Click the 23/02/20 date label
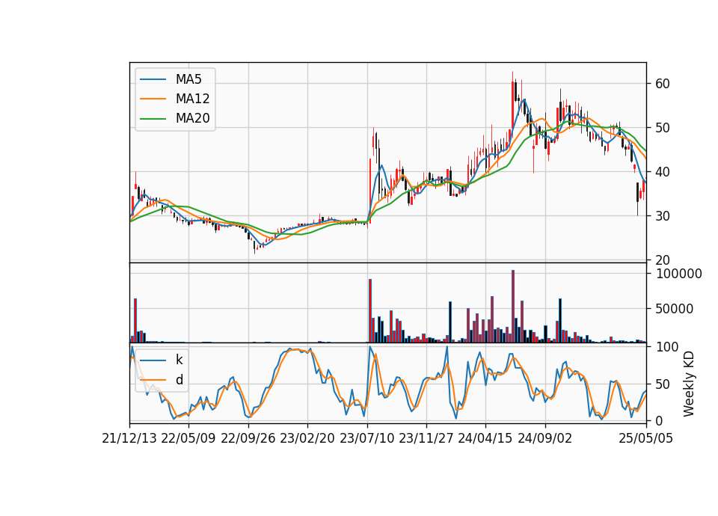The image size is (718, 516). pyautogui.click(x=307, y=438)
